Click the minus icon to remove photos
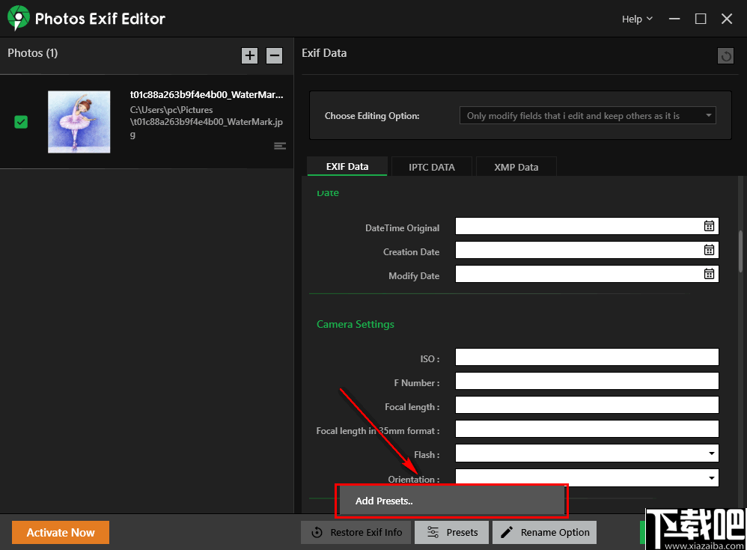The width and height of the screenshot is (747, 550). click(274, 55)
